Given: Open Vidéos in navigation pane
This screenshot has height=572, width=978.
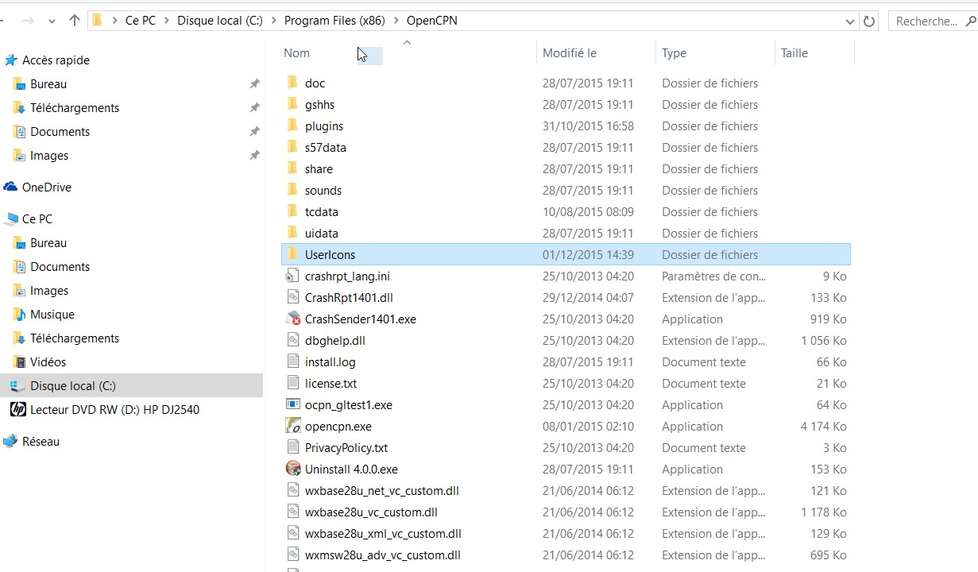Looking at the screenshot, I should tap(48, 362).
